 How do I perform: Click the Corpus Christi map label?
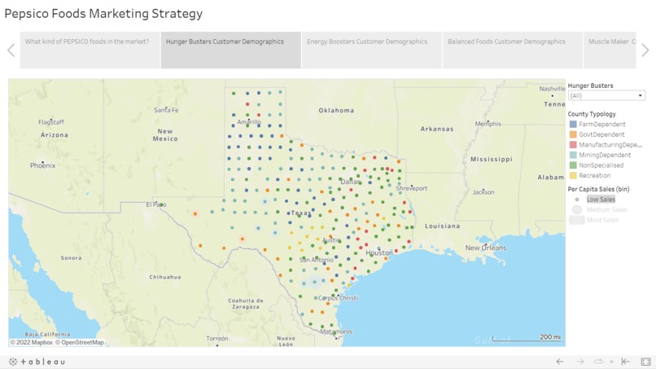(338, 298)
